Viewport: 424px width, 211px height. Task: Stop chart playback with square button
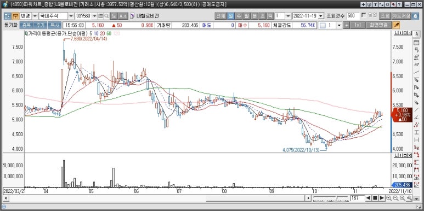[375, 198]
